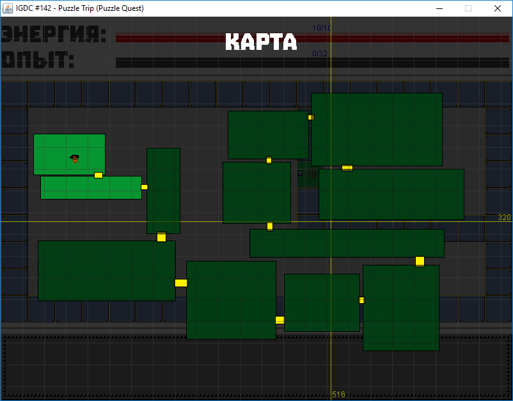
Task: Select the bright green room containing the player
Action: click(69, 154)
